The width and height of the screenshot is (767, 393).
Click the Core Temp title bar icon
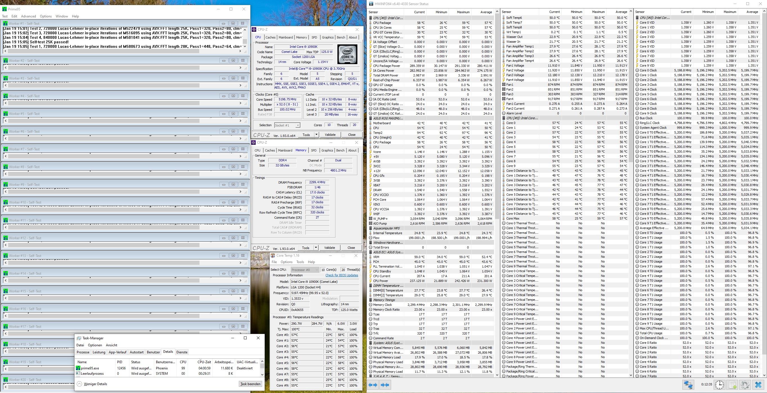click(273, 256)
